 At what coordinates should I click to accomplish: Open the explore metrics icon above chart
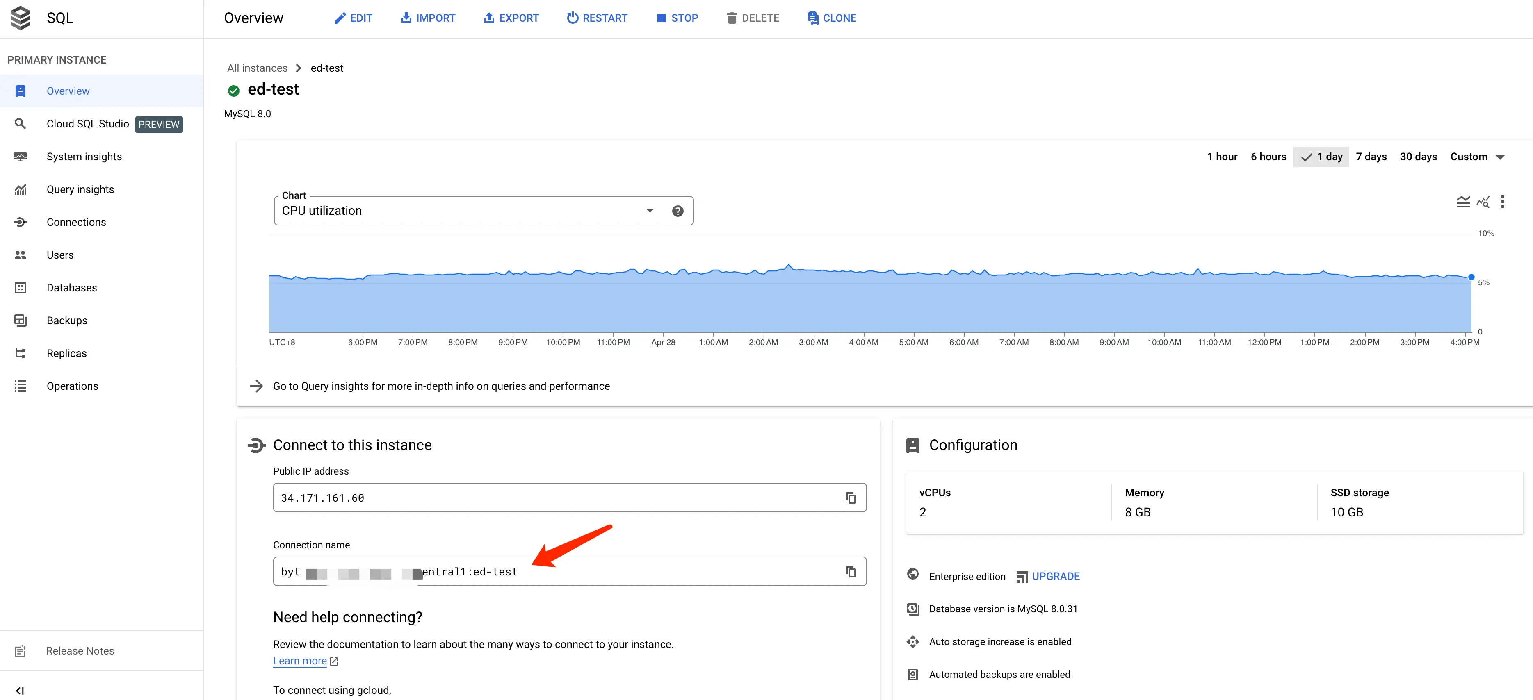1483,202
